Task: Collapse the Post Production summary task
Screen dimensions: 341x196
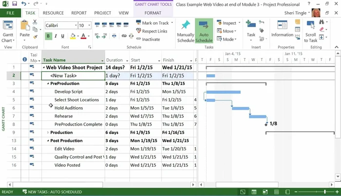Action: 48,141
